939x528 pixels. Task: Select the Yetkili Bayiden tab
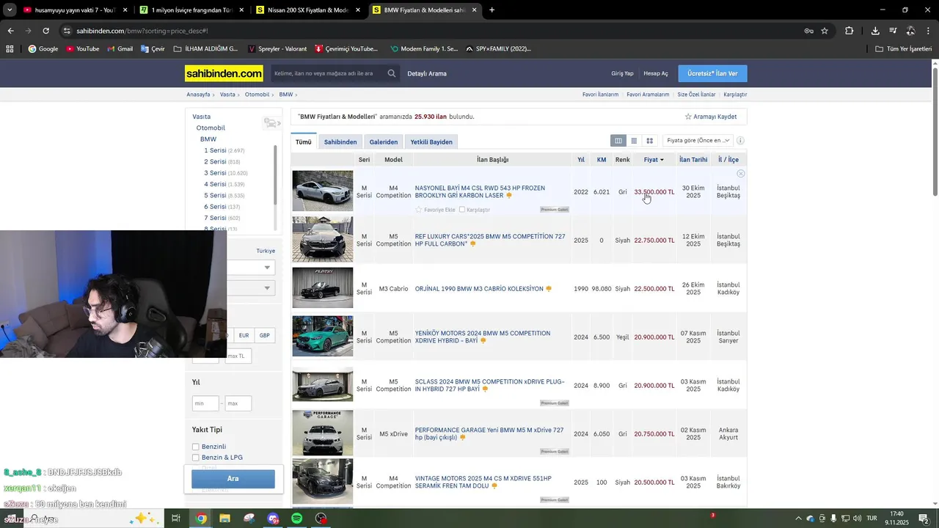[x=431, y=142]
